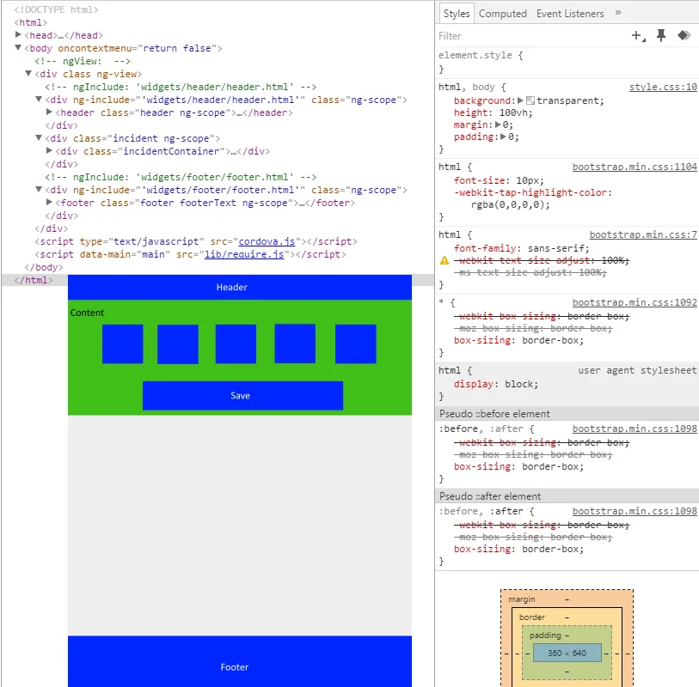699x687 pixels.
Task: Click the transparent background color swatch
Action: coord(530,100)
